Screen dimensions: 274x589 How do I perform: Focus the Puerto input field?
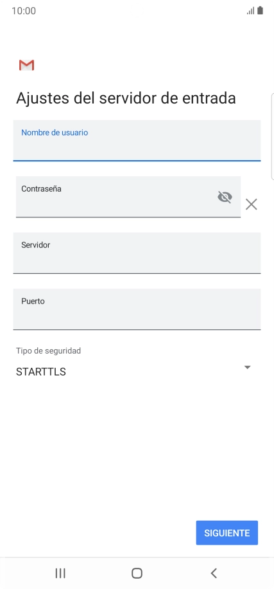click(x=137, y=309)
